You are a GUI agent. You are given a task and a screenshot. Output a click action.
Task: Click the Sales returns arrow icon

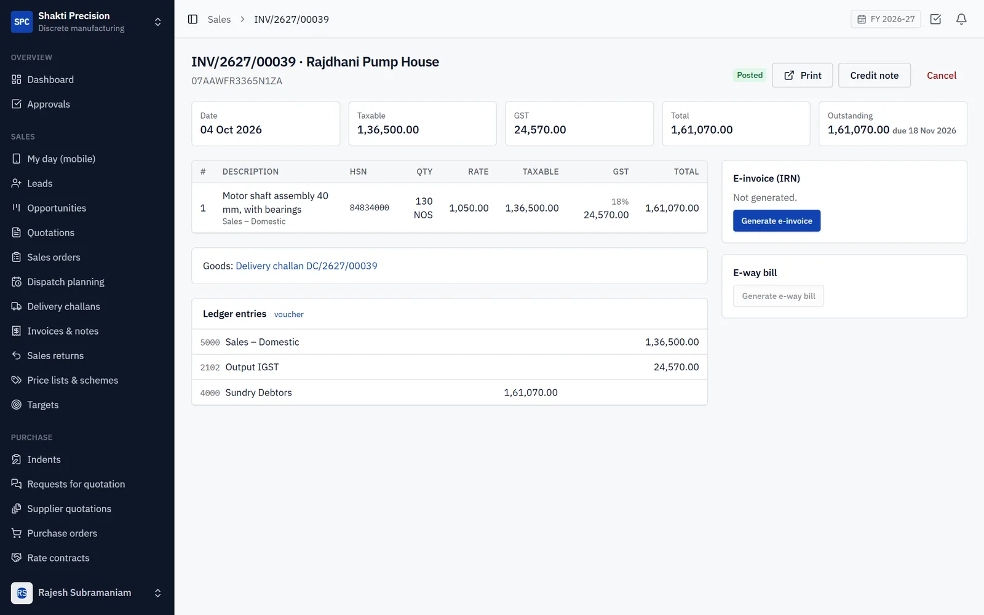(x=17, y=355)
